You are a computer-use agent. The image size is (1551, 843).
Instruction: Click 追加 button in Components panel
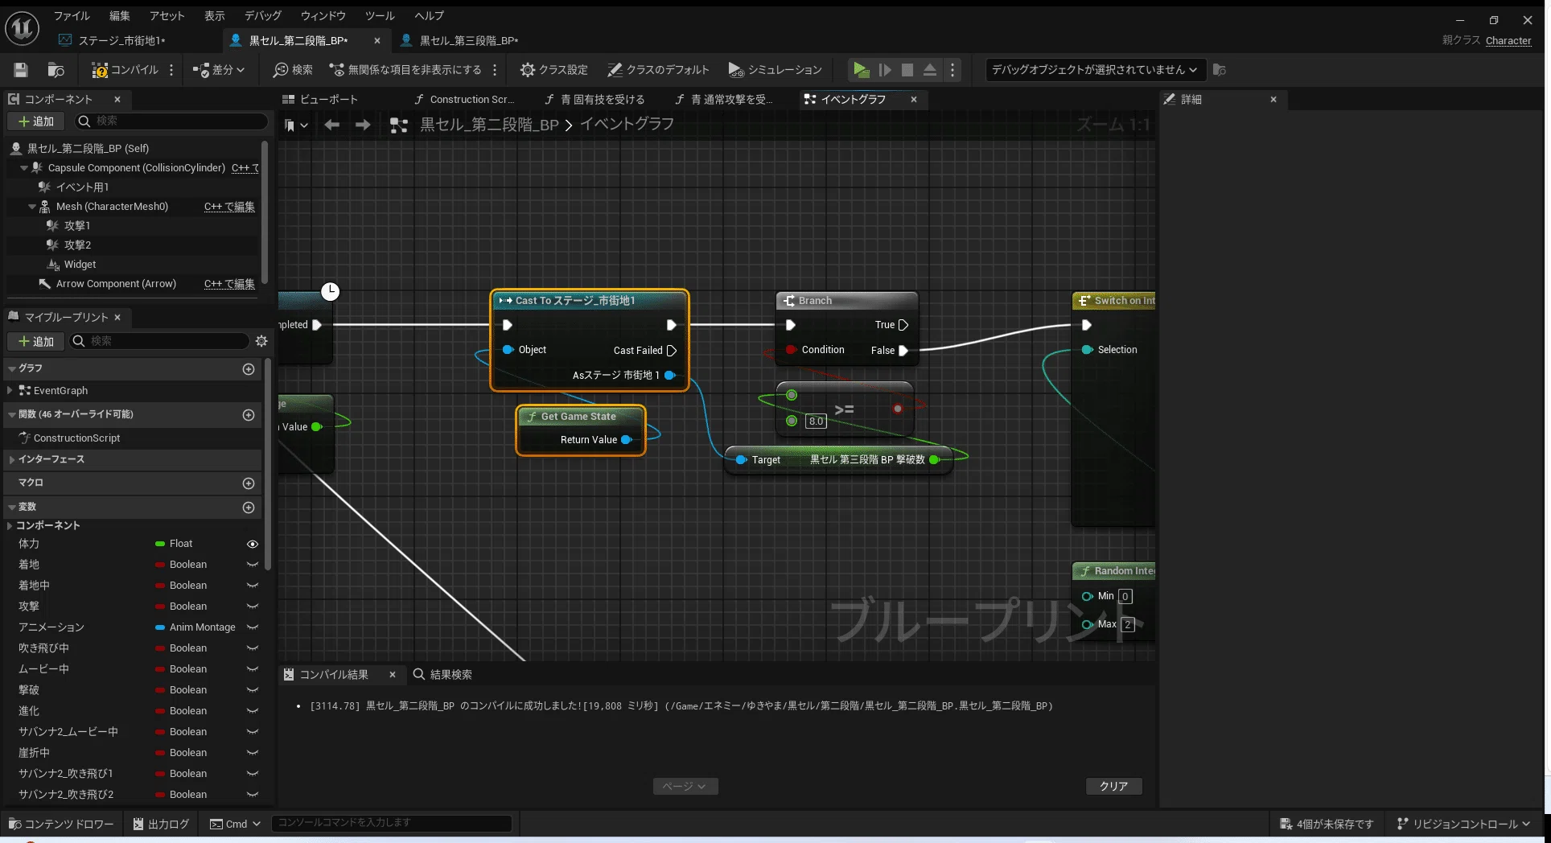tap(35, 121)
